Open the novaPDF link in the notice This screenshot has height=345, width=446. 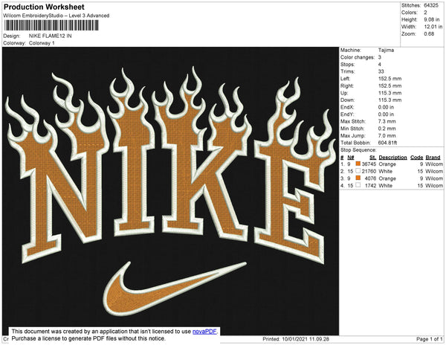(x=204, y=332)
